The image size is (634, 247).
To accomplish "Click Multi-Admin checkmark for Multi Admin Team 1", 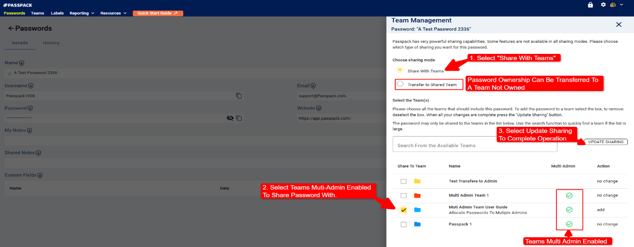I will tap(569, 195).
